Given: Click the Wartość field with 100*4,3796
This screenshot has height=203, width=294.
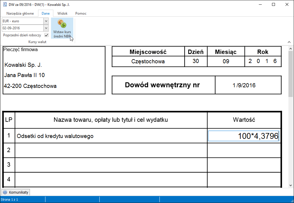Looking at the screenshot, I should (244, 136).
